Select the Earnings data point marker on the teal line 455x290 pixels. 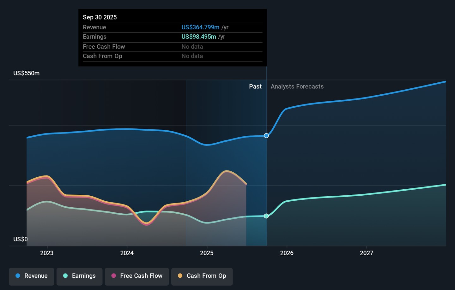tap(266, 216)
